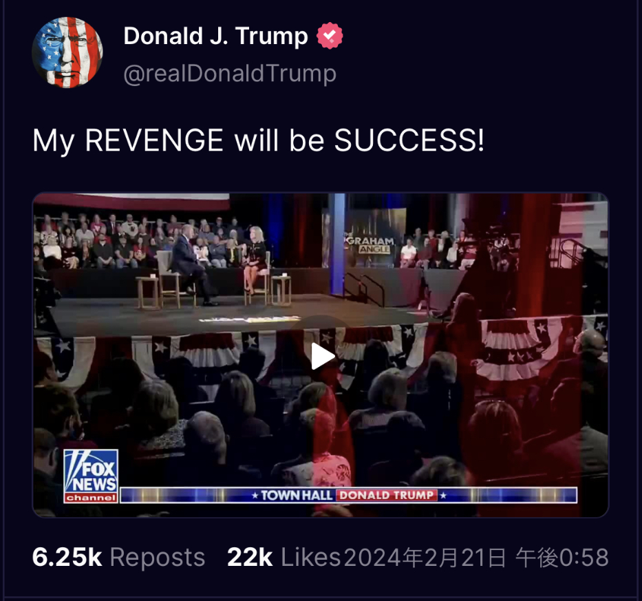Open the flag-painted profile avatar
The image size is (642, 601).
point(67,52)
